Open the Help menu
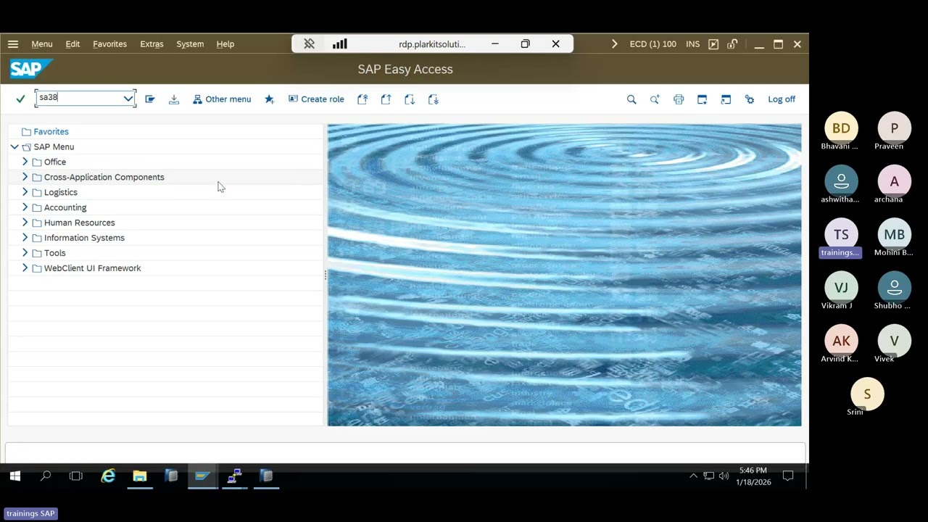 point(225,44)
